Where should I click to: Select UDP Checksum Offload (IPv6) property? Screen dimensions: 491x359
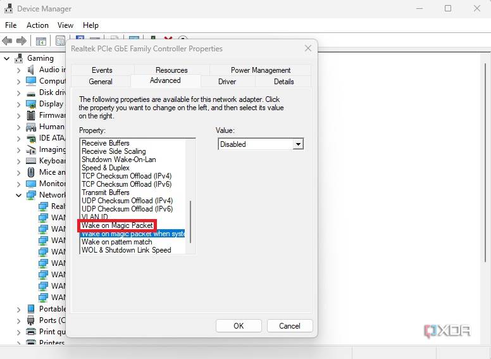click(127, 209)
